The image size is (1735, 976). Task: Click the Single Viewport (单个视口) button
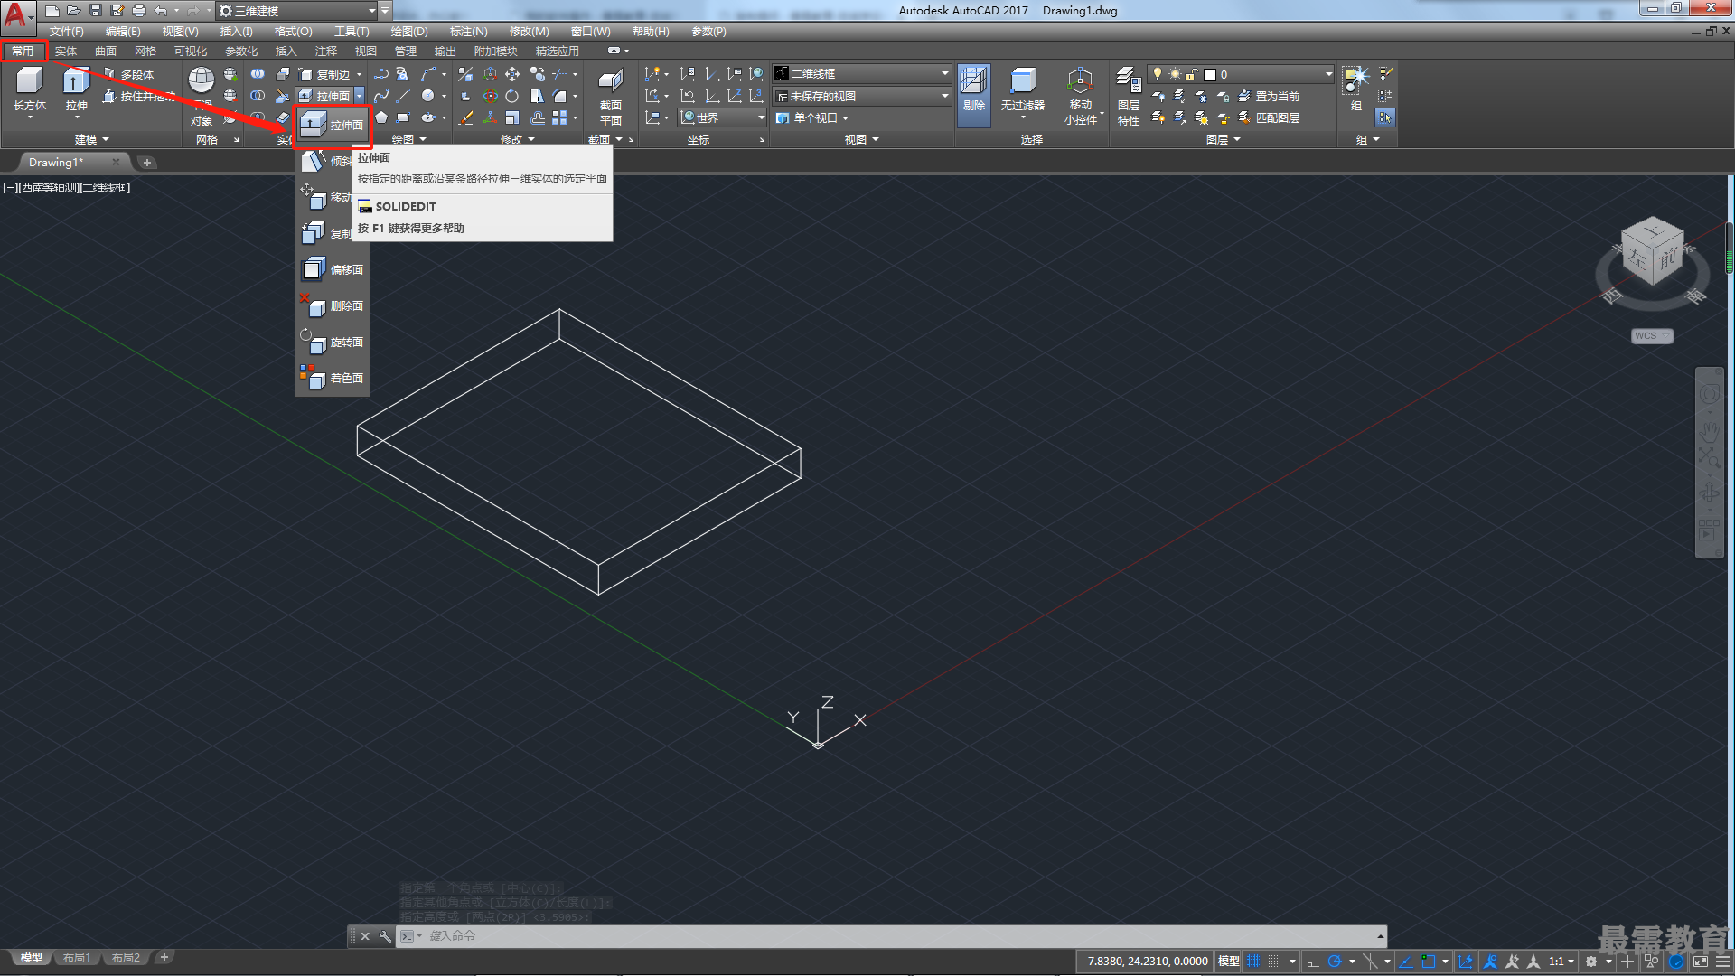tap(813, 117)
